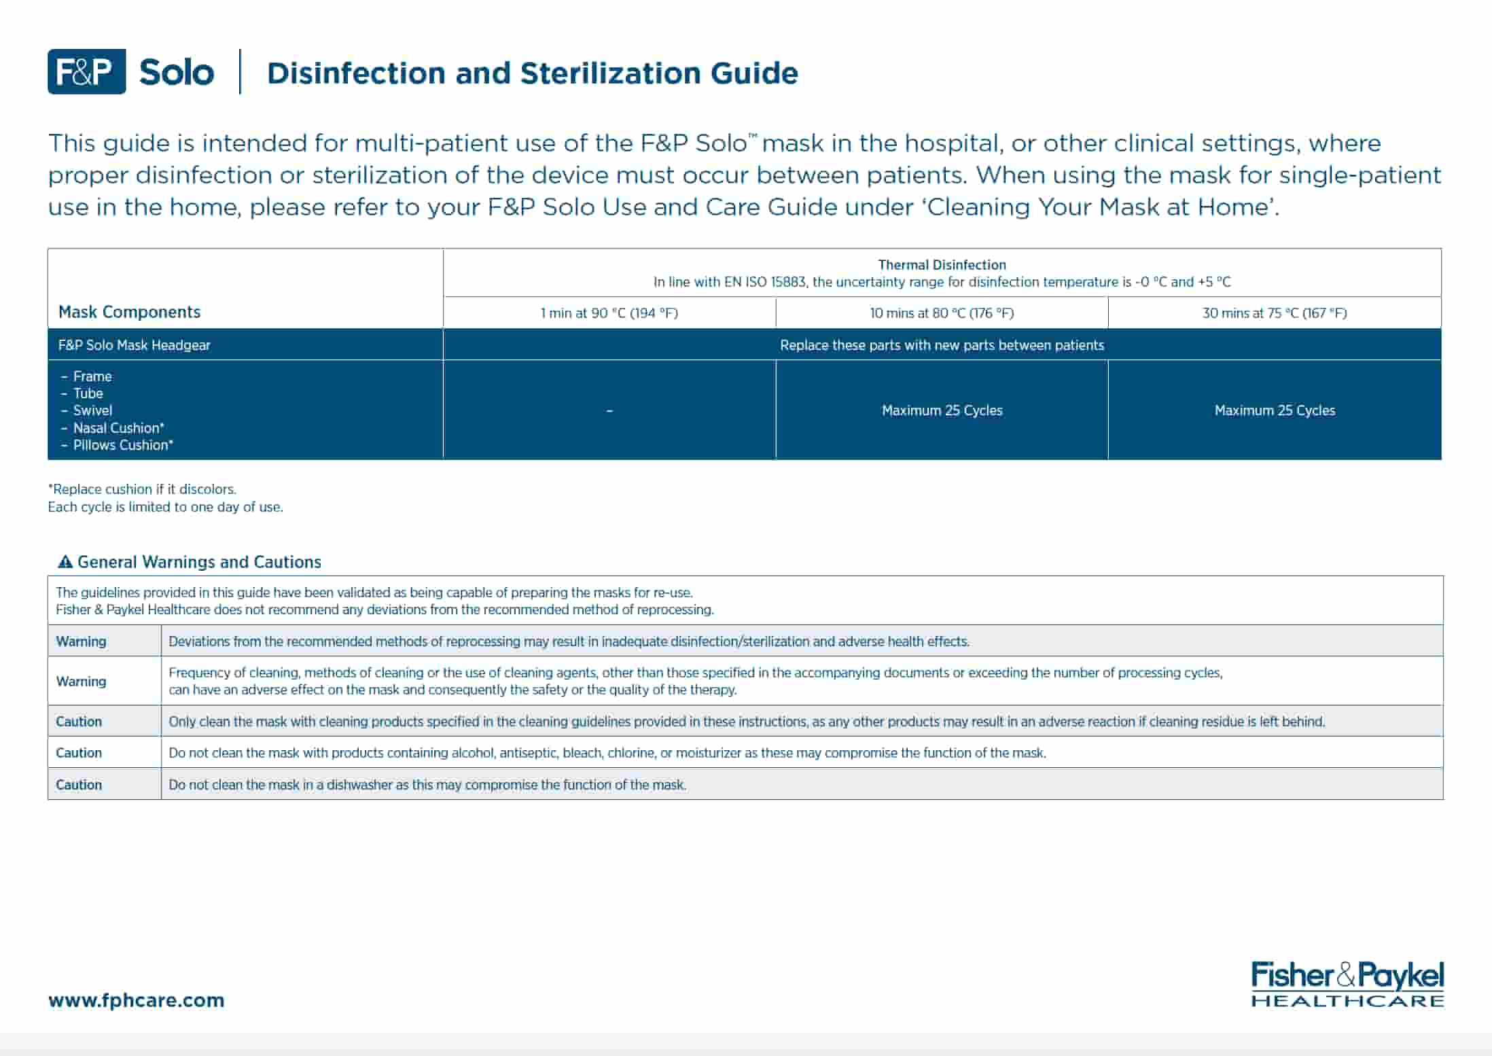
Task: Click the EN ISO 15883 uncertainty range note
Action: tap(942, 281)
